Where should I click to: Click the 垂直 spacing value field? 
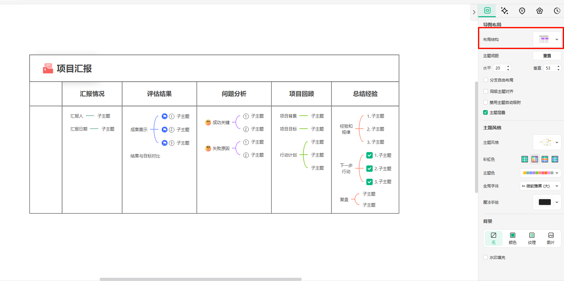coord(550,68)
